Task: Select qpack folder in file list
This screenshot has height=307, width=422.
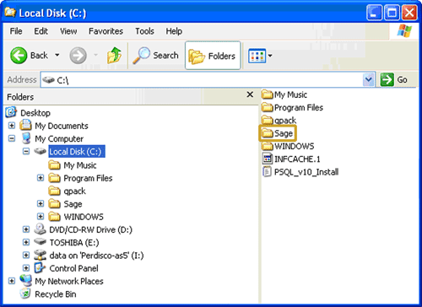Action: pyautogui.click(x=279, y=121)
